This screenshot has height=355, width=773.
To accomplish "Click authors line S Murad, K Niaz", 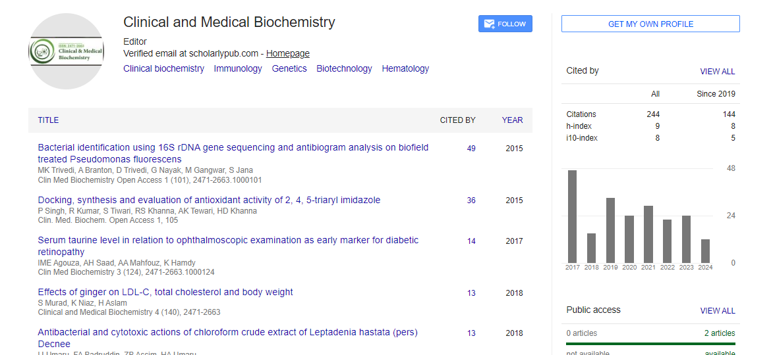I will coord(82,303).
